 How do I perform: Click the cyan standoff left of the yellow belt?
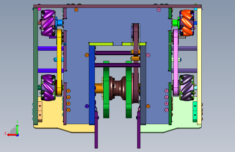pyautogui.click(x=59, y=60)
